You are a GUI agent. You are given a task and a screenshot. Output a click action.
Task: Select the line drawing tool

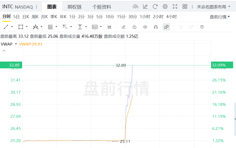[6, 27]
